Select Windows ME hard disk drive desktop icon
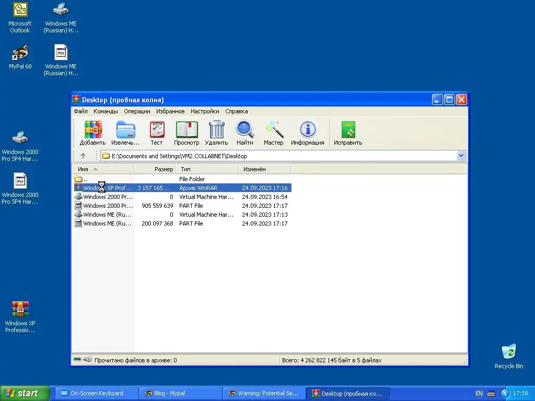 tap(61, 18)
